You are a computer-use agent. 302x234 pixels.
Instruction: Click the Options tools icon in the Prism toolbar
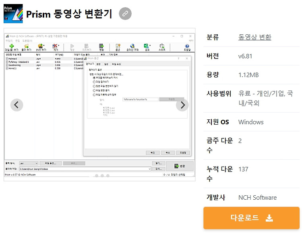pos(118,46)
